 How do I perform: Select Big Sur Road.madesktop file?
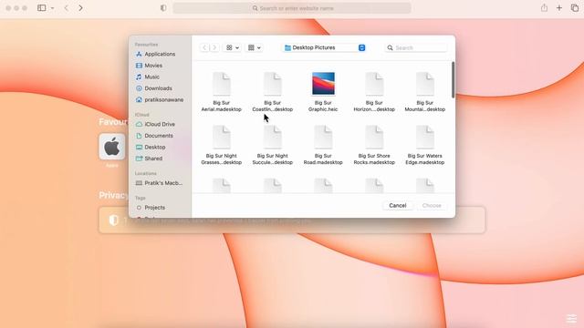tap(323, 145)
